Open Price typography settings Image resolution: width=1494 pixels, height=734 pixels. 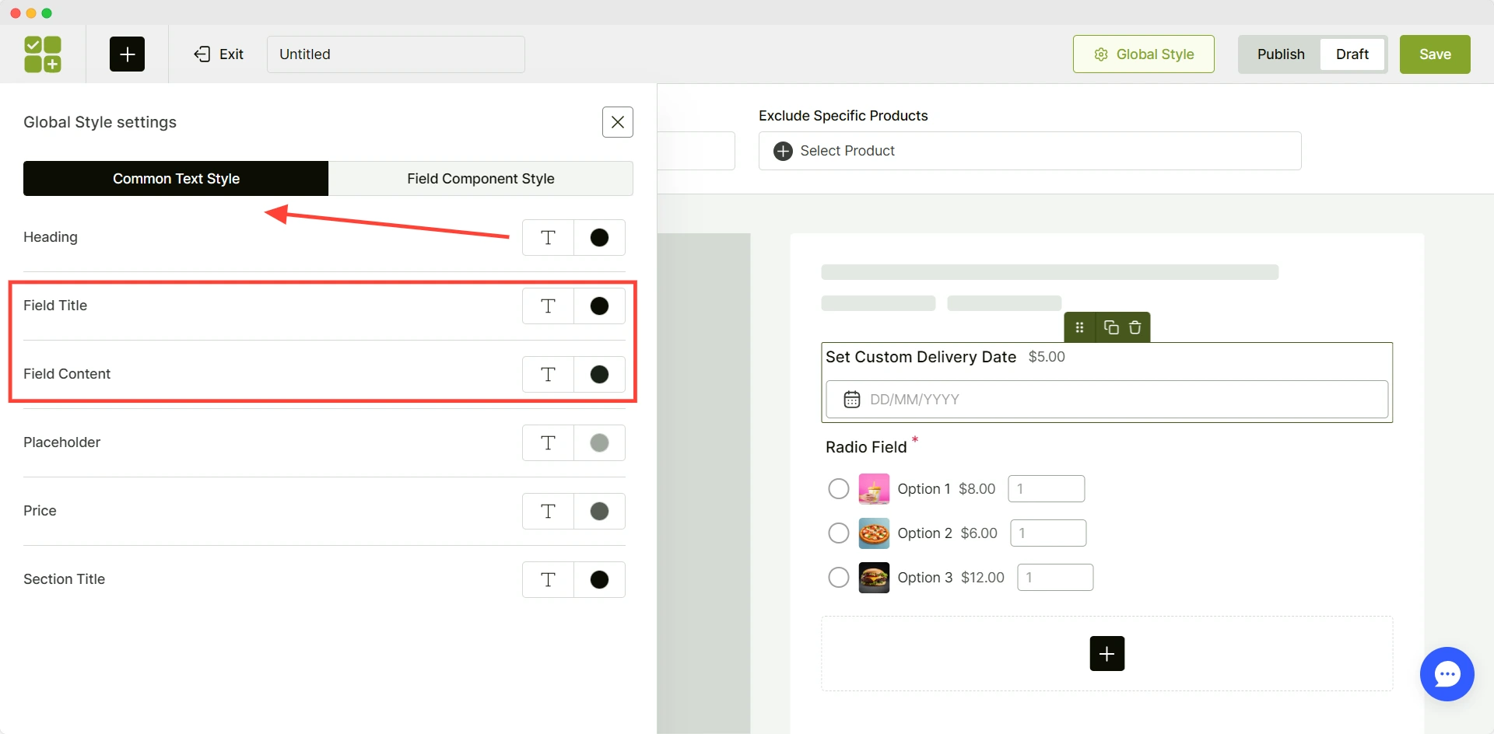click(x=548, y=512)
